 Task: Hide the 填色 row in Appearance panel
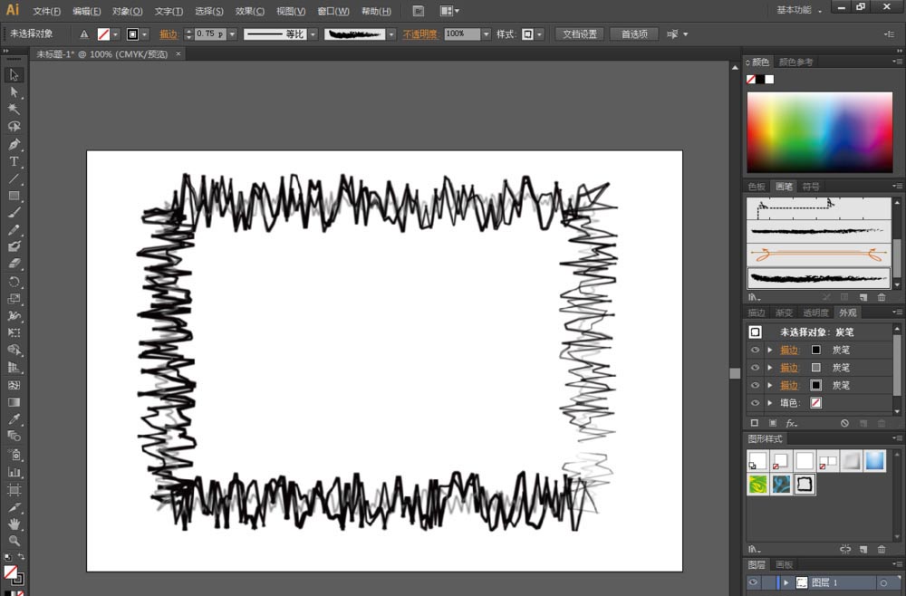[x=756, y=403]
